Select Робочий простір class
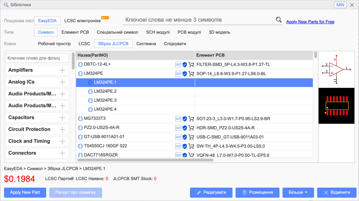 [x=54, y=44]
